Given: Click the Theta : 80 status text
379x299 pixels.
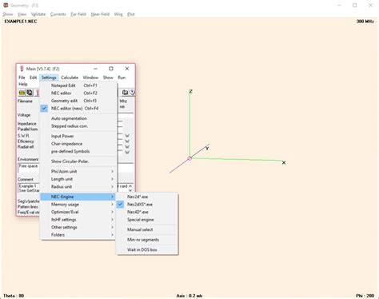Looking at the screenshot, I should tap(14, 296).
